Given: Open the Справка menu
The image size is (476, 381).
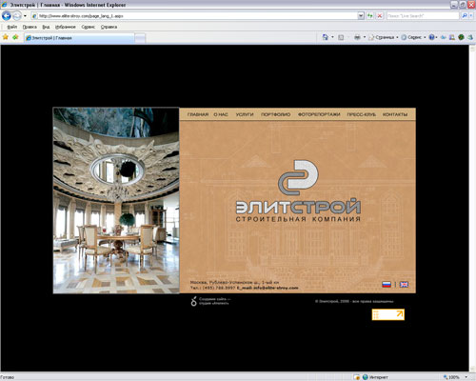Looking at the screenshot, I should tap(109, 27).
